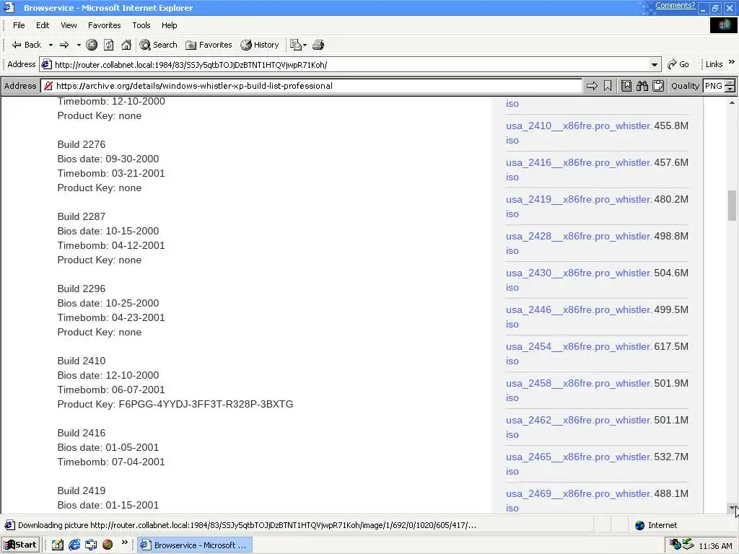
Task: Decrease quality with the stepper down arrow
Action: point(730,89)
